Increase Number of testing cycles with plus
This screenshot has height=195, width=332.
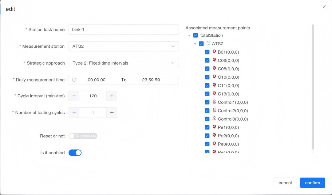(112, 113)
